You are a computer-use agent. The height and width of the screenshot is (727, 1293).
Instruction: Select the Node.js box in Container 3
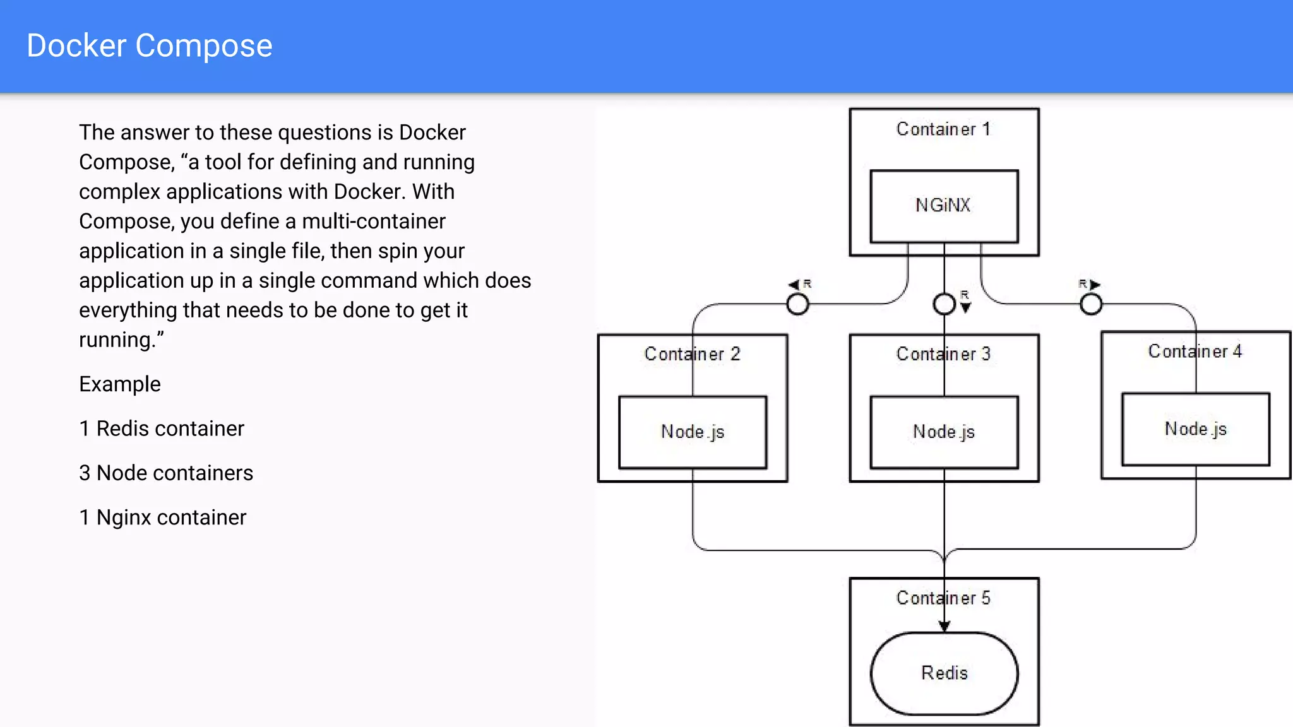tap(943, 432)
